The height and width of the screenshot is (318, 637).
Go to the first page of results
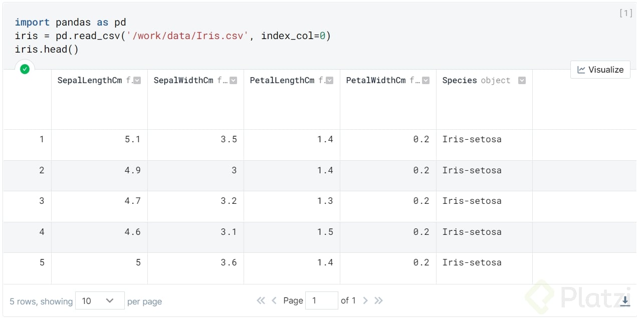click(261, 300)
